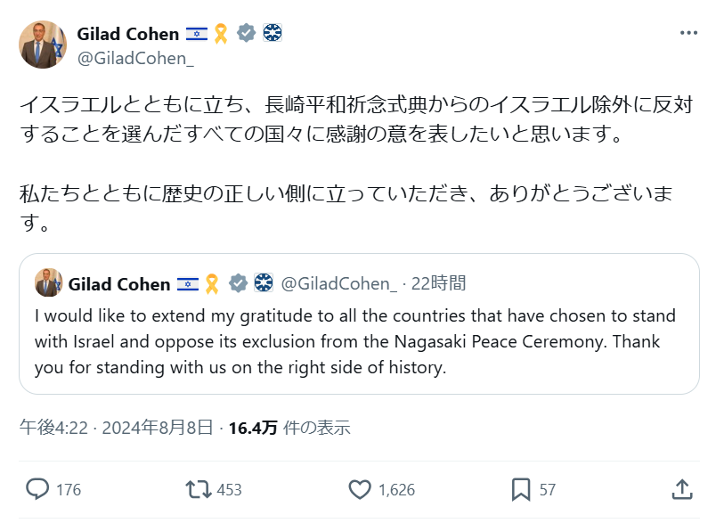Click the affiliation badge beside the verified checkmark

[272, 34]
